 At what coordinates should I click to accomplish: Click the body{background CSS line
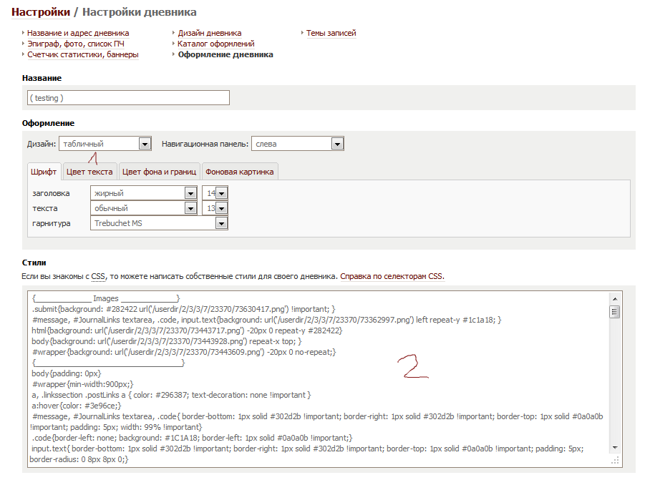[x=167, y=341]
